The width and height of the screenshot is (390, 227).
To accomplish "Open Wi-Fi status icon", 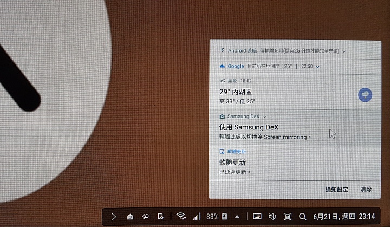I will coord(181,216).
